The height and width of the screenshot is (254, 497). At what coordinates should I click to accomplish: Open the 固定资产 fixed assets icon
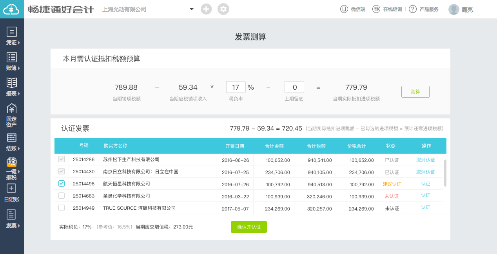tap(12, 109)
